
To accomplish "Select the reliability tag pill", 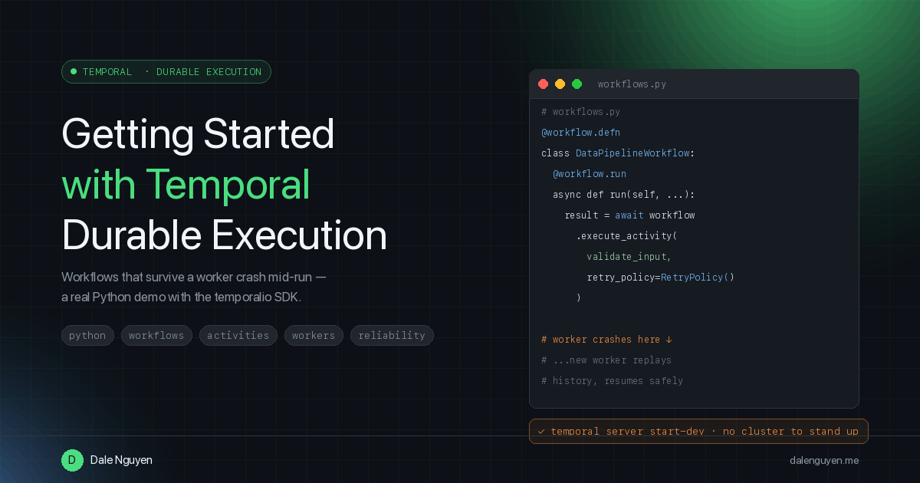I will click(x=392, y=336).
